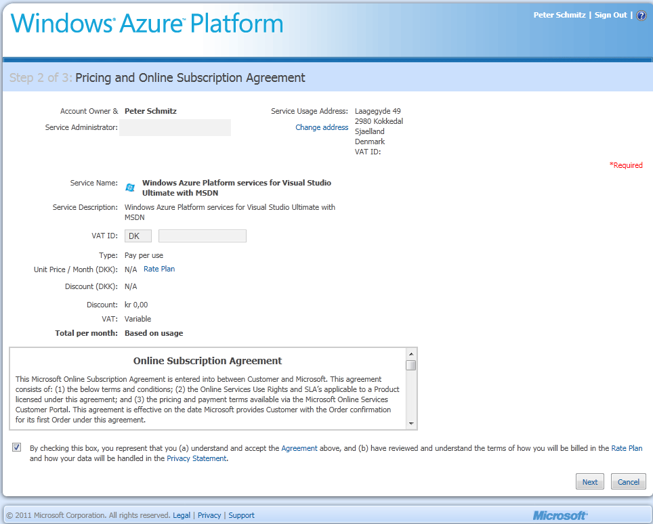Click the 'kr 0,00' discount value

(136, 305)
